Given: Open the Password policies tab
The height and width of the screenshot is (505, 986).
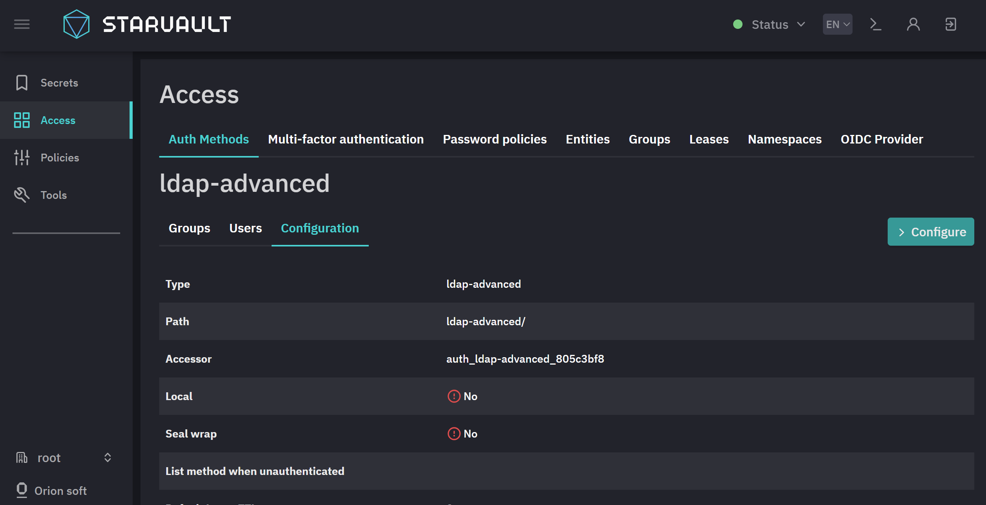Looking at the screenshot, I should (495, 139).
